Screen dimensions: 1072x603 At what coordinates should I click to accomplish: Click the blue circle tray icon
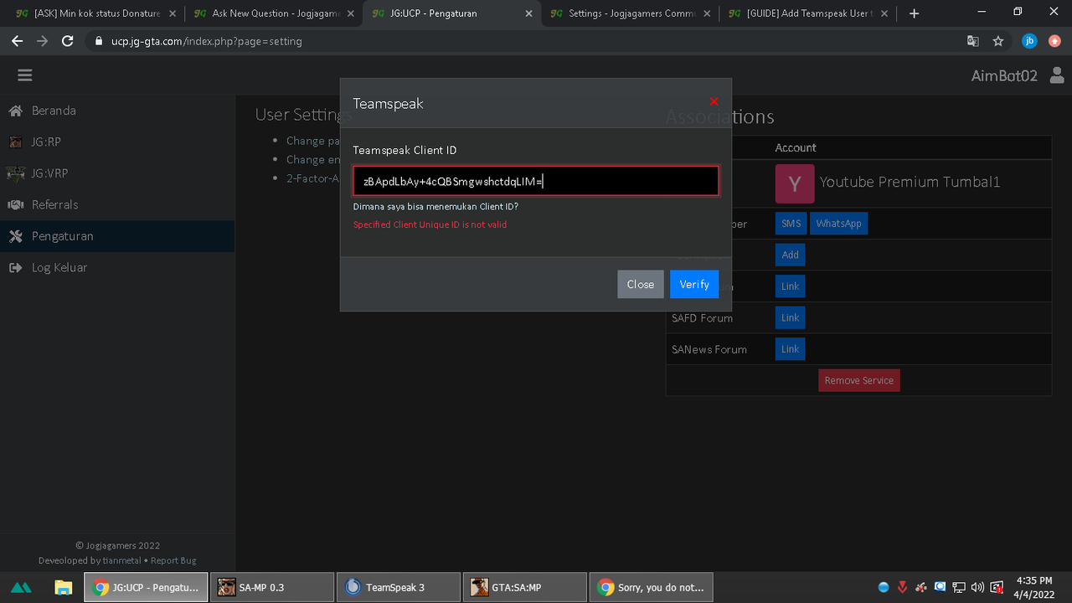884,587
